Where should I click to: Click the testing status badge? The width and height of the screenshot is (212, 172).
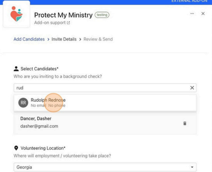point(102,15)
